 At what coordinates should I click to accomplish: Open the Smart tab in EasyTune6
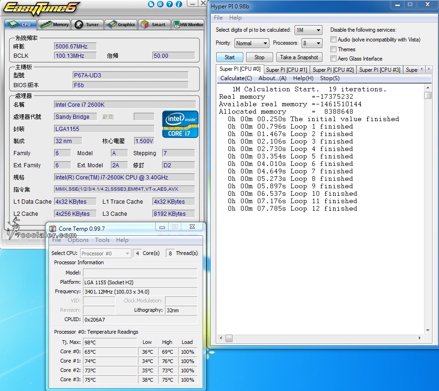point(154,24)
